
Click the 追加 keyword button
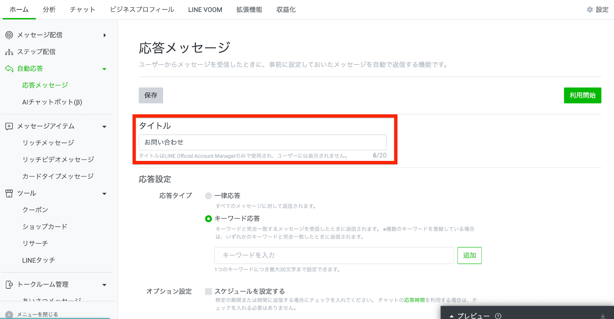(x=469, y=256)
